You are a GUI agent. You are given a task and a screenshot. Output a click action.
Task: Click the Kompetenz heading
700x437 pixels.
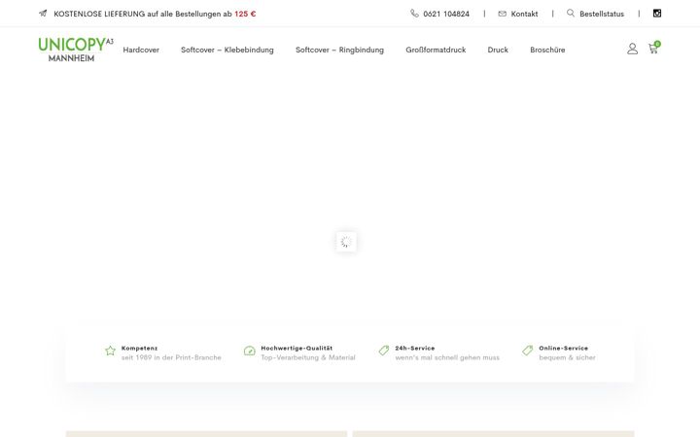[x=139, y=348]
